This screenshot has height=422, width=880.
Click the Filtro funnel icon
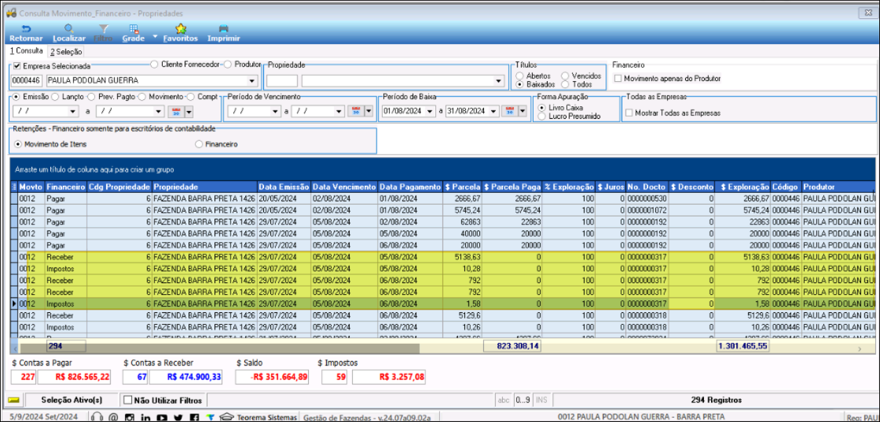coord(103,29)
